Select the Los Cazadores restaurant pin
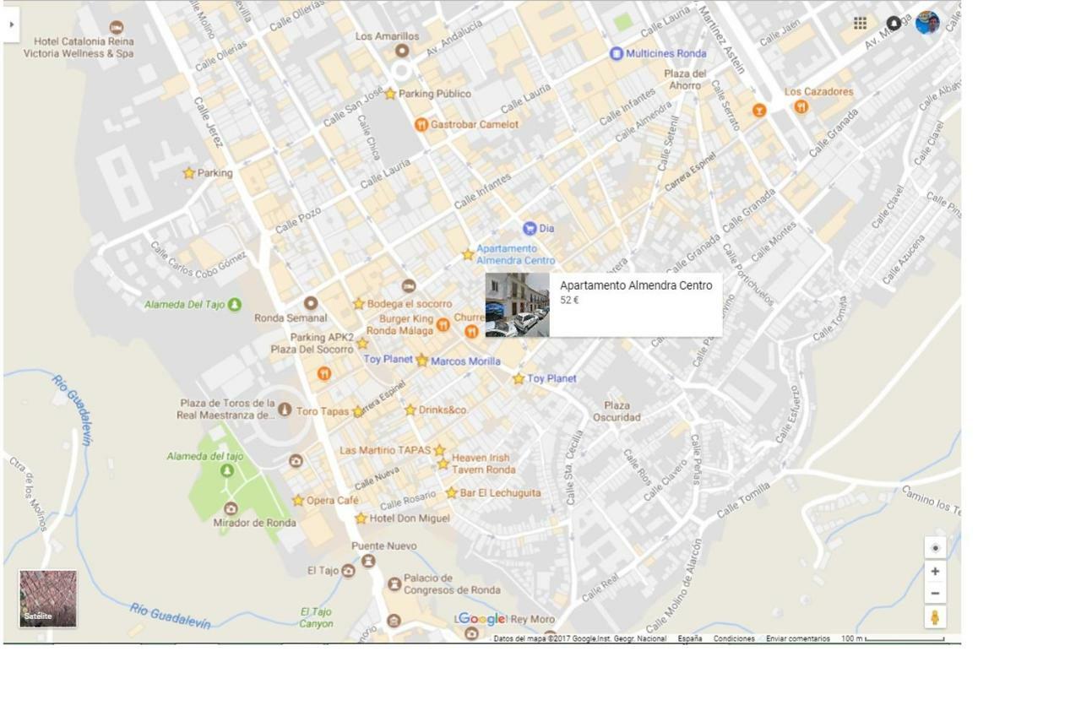This screenshot has height=722, width=1081. point(801,106)
